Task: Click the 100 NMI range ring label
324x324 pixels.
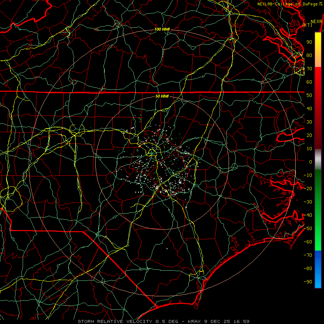Action: point(162,29)
